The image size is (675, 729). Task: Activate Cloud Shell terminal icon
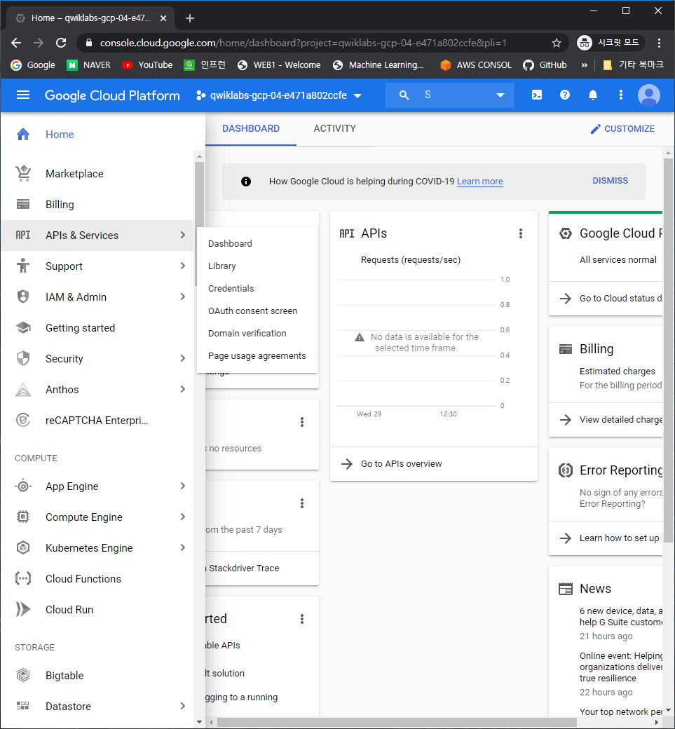[536, 95]
